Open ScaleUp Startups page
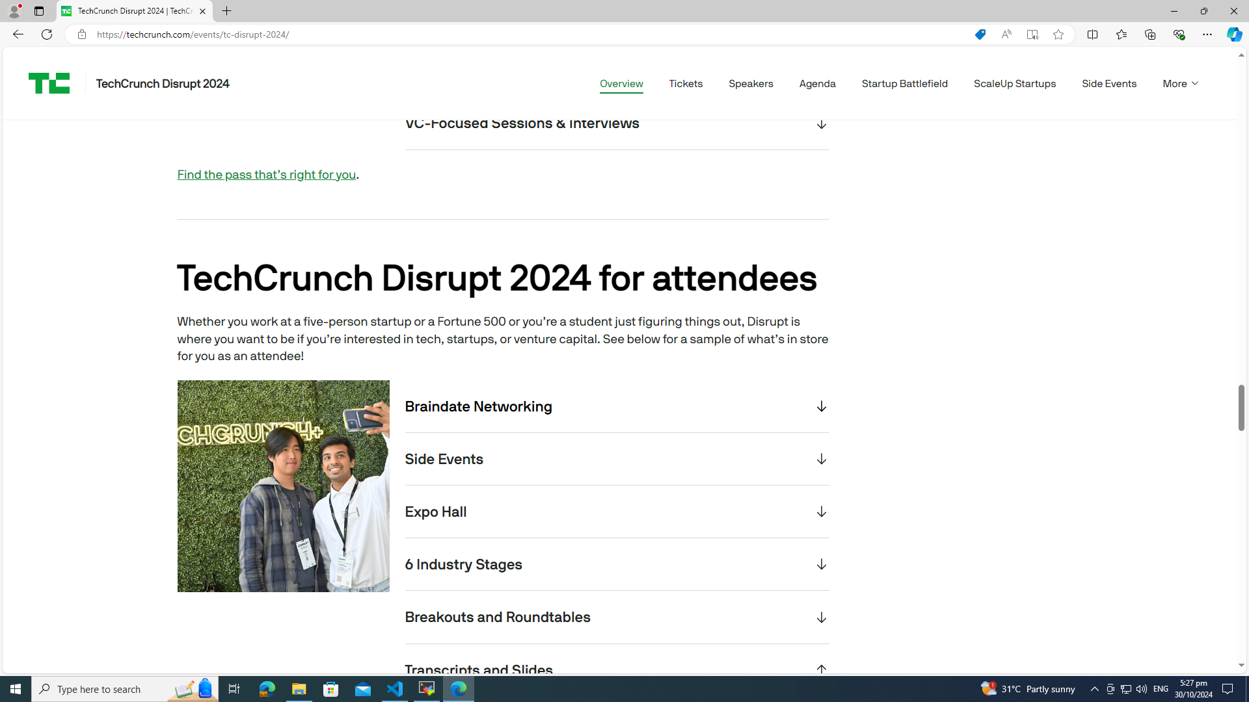Image resolution: width=1249 pixels, height=702 pixels. tap(1014, 83)
